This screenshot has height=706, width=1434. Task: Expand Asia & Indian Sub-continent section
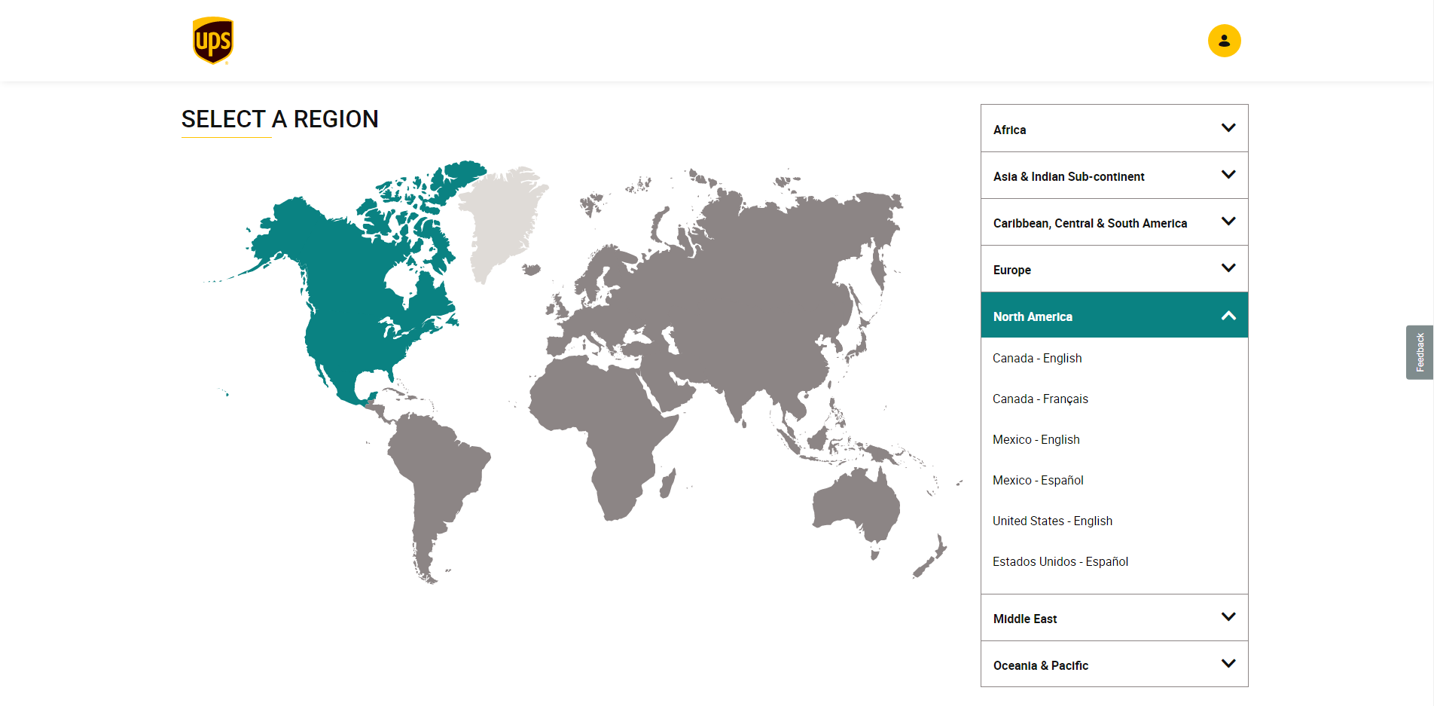point(1114,176)
